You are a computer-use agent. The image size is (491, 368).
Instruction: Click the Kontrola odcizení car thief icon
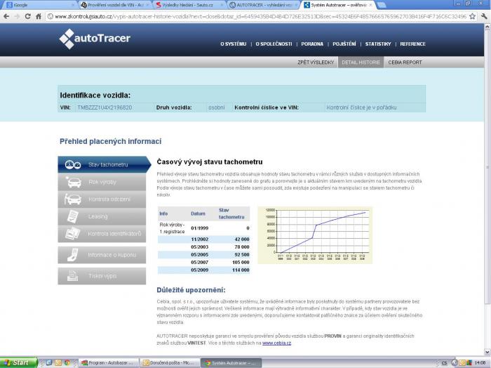pyautogui.click(x=73, y=199)
